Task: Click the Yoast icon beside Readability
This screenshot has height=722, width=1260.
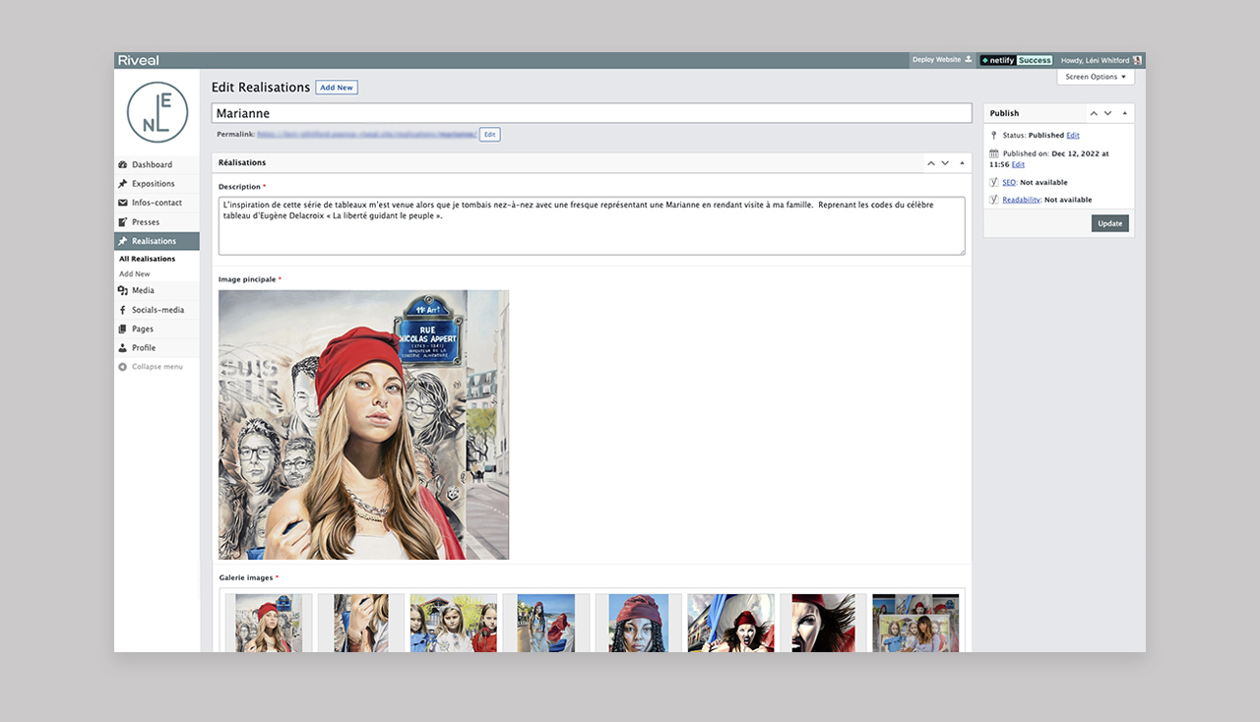Action: coord(994,200)
